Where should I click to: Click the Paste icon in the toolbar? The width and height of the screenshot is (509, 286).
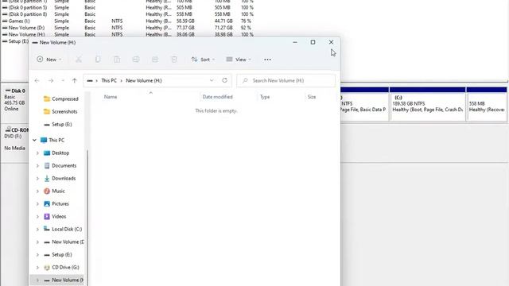tap(117, 60)
